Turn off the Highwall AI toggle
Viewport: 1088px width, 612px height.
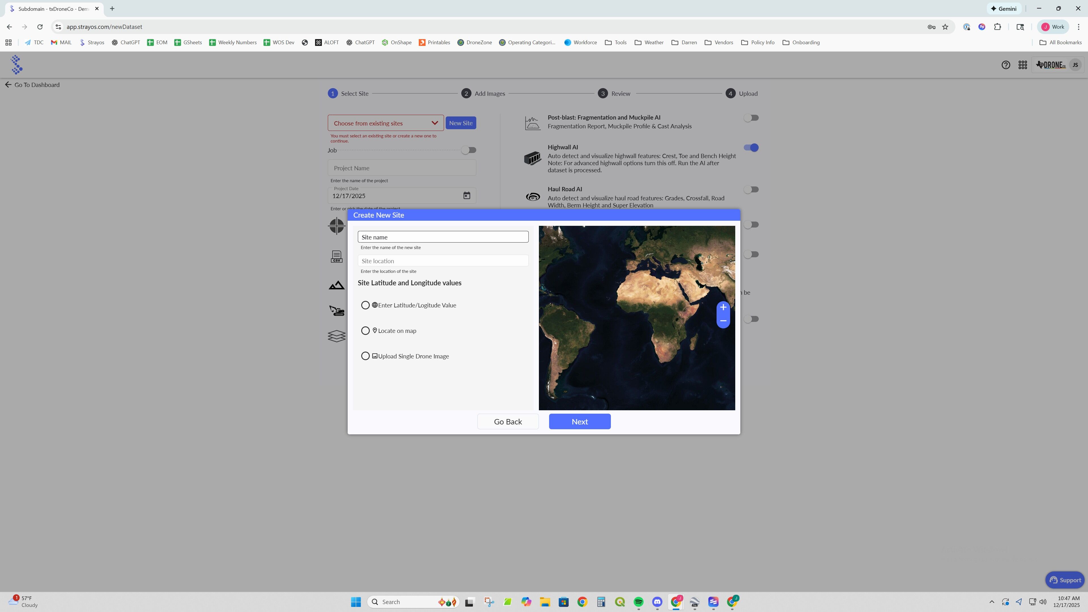[x=751, y=147]
